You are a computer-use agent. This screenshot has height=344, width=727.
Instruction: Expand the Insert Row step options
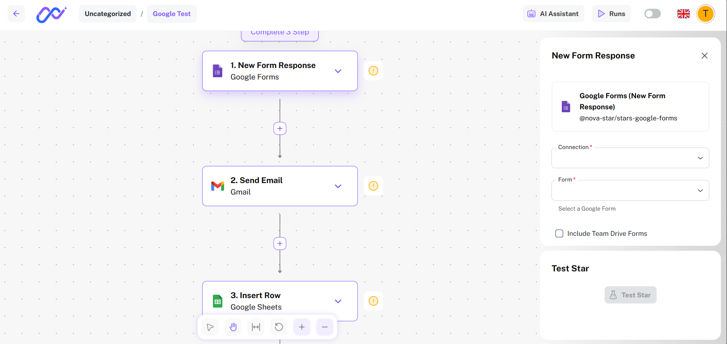click(338, 301)
